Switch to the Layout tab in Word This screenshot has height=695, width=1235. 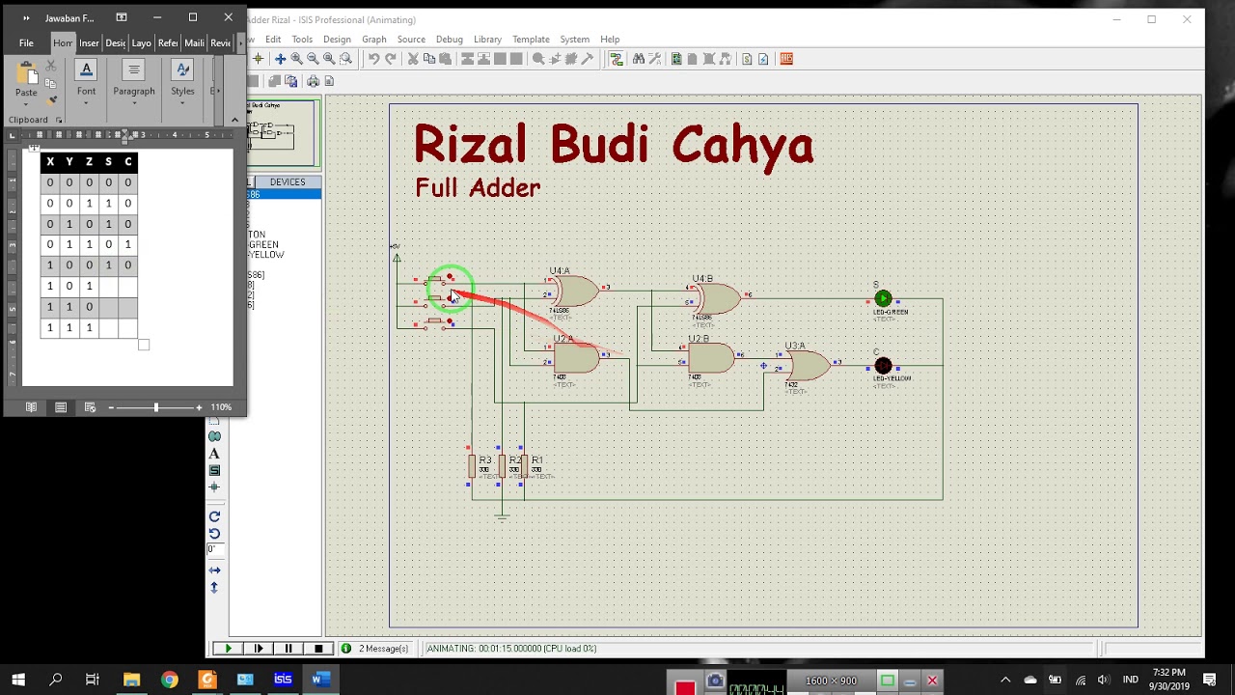pyautogui.click(x=142, y=42)
